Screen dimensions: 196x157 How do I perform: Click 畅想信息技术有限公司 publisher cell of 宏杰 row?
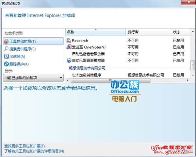pos(146,75)
